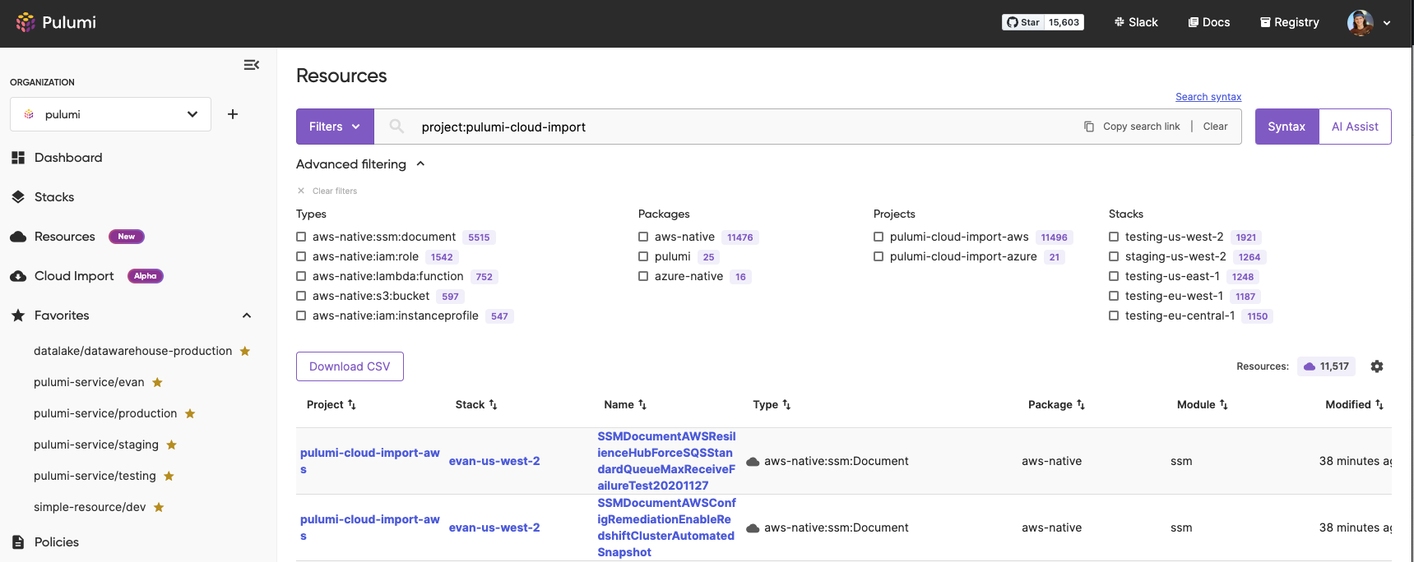Open table settings gear icon

(1377, 366)
